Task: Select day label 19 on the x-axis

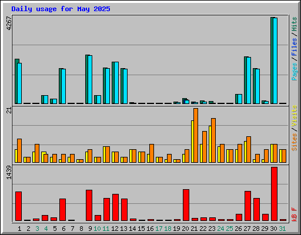Action: [x=176, y=229]
